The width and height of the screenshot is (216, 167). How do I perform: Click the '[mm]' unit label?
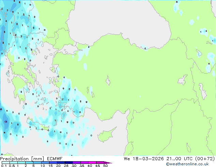coord(37,159)
